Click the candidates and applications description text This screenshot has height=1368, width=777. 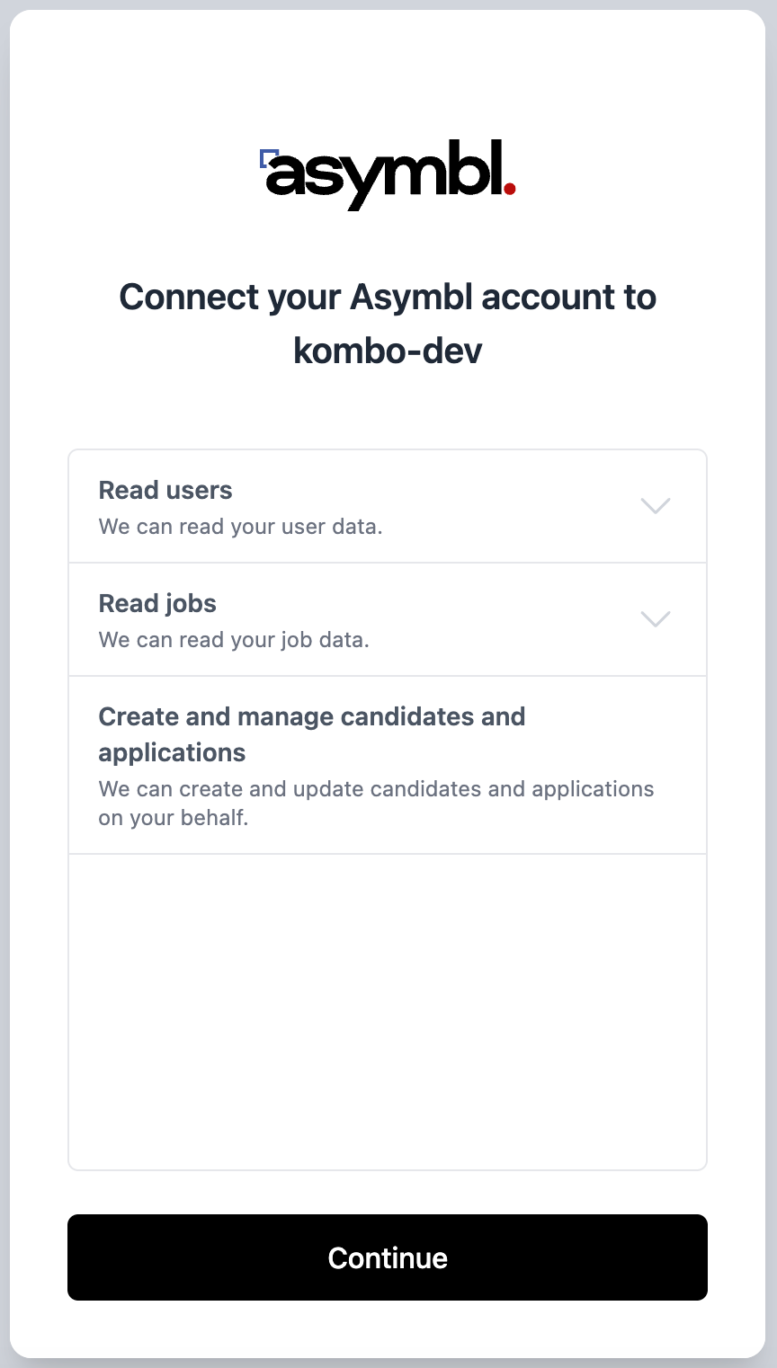click(x=376, y=789)
